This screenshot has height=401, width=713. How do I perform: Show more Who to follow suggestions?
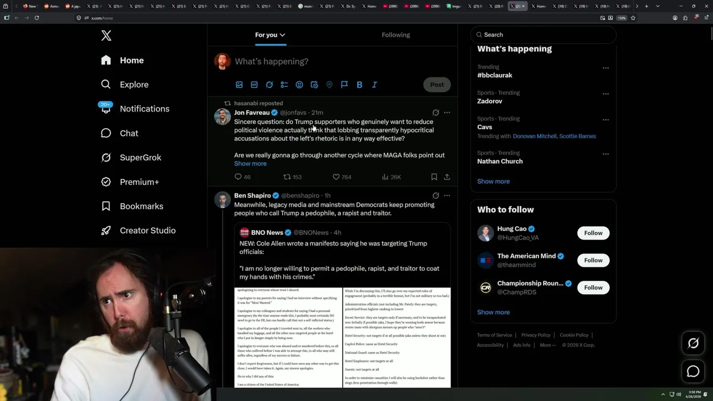coord(494,312)
